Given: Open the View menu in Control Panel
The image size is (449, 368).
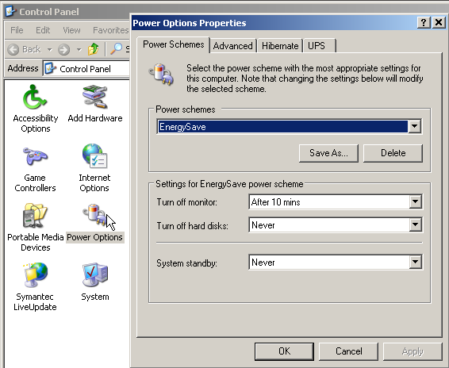Looking at the screenshot, I should [x=71, y=30].
